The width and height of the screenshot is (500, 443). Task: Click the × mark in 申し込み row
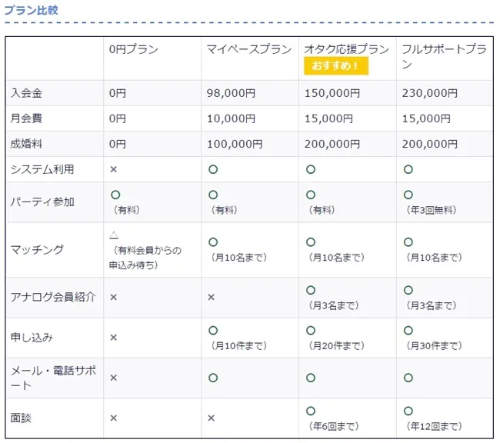point(114,338)
